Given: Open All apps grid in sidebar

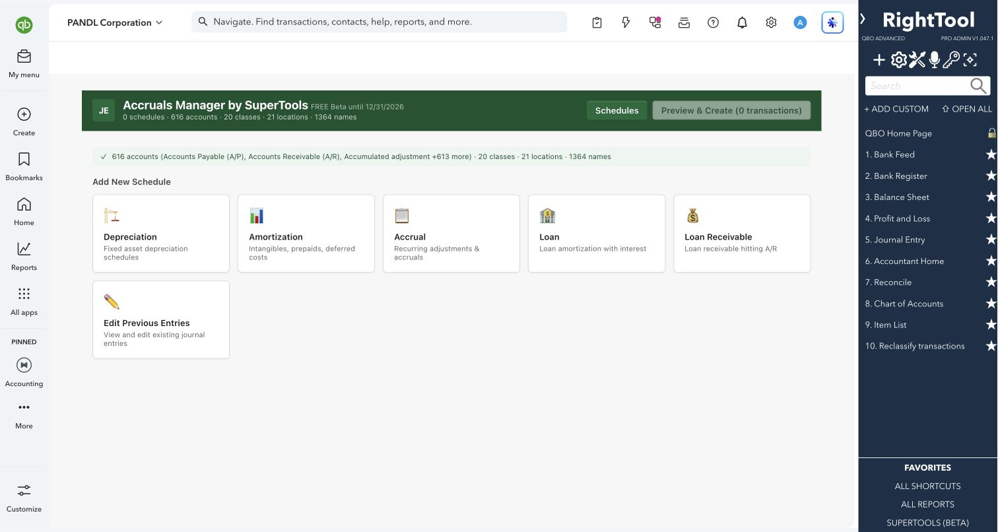Looking at the screenshot, I should pos(24,302).
